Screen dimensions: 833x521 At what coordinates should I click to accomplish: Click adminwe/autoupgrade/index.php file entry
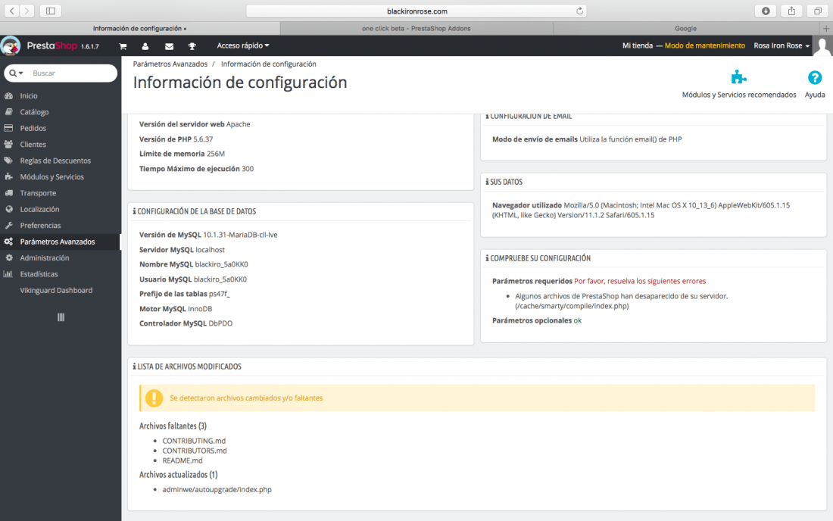(217, 490)
